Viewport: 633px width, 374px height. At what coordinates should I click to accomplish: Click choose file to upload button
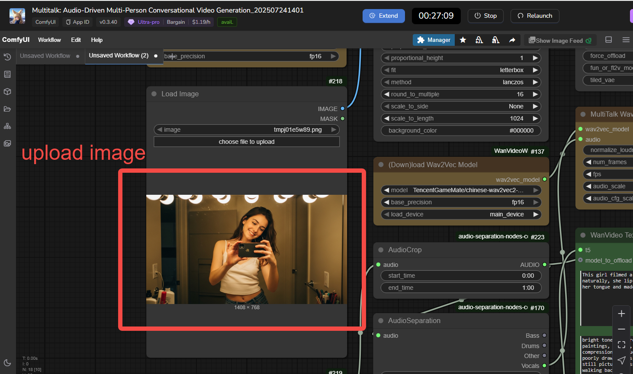click(247, 142)
